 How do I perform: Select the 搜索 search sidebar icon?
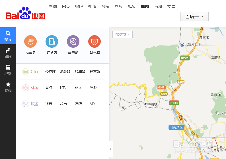pyautogui.click(x=8, y=36)
